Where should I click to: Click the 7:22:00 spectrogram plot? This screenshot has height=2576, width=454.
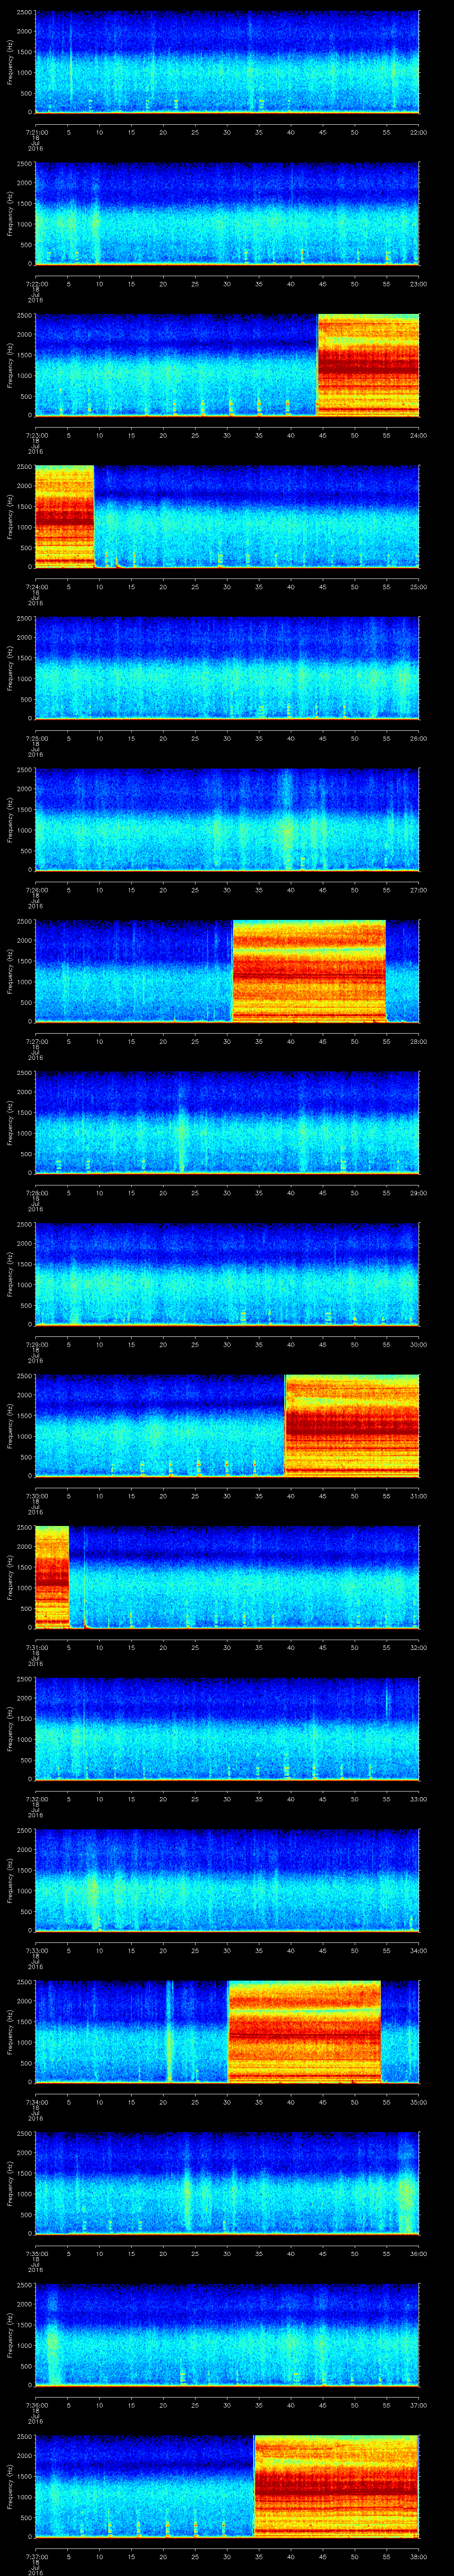(227, 213)
